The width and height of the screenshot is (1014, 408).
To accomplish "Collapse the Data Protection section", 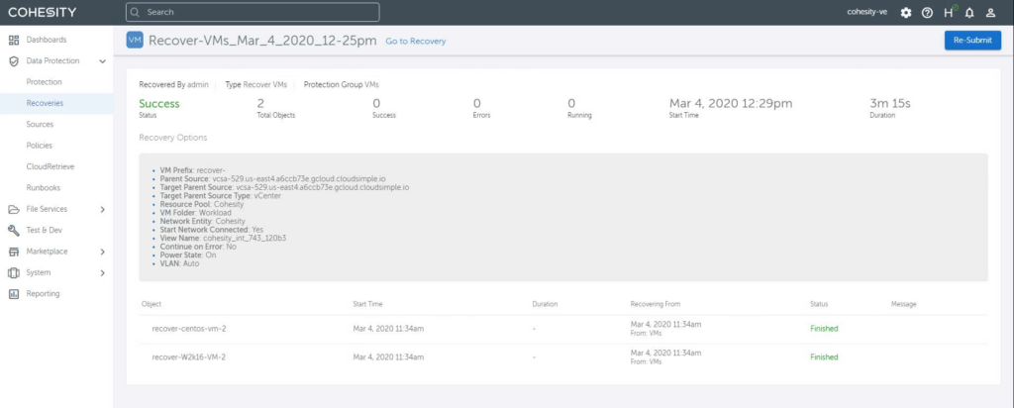I will click(x=103, y=61).
